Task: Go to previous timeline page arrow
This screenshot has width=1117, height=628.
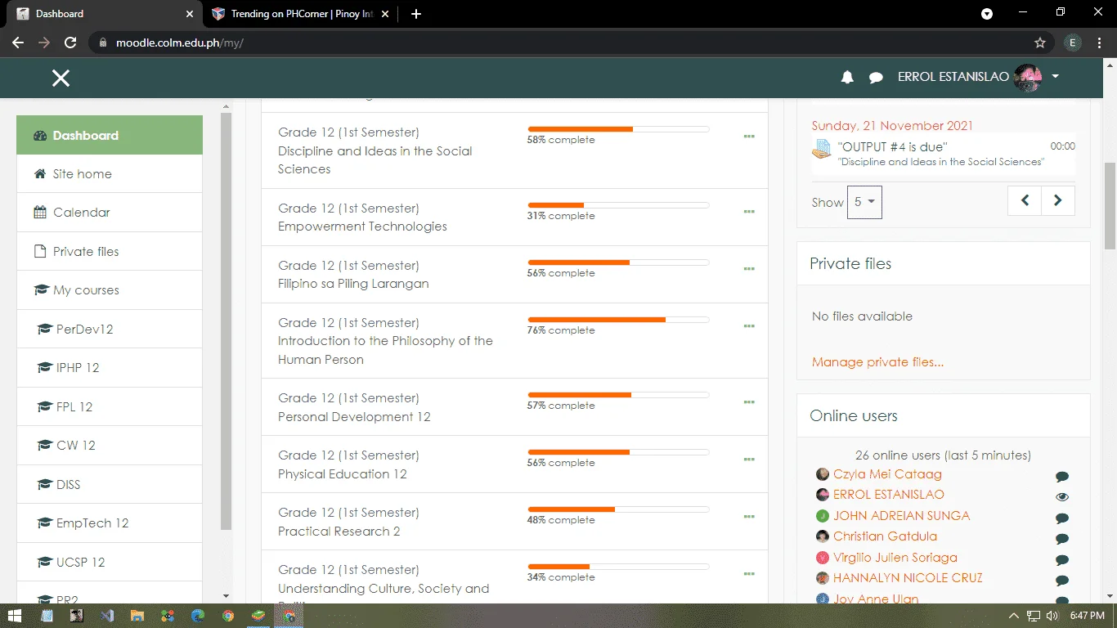Action: coord(1025,200)
